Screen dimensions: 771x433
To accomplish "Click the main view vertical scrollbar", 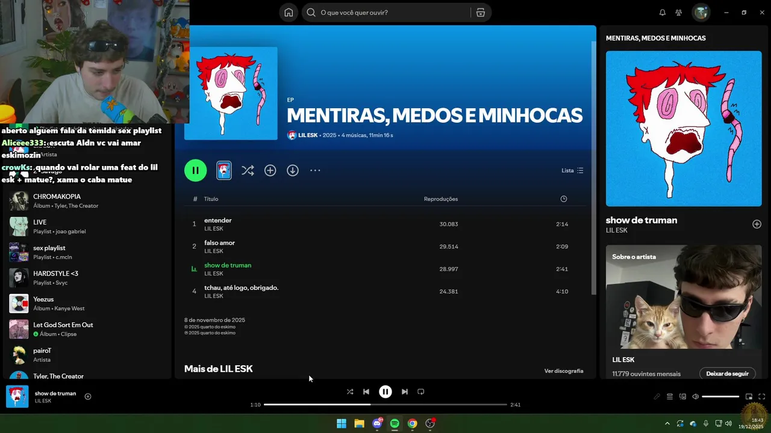I will click(593, 168).
